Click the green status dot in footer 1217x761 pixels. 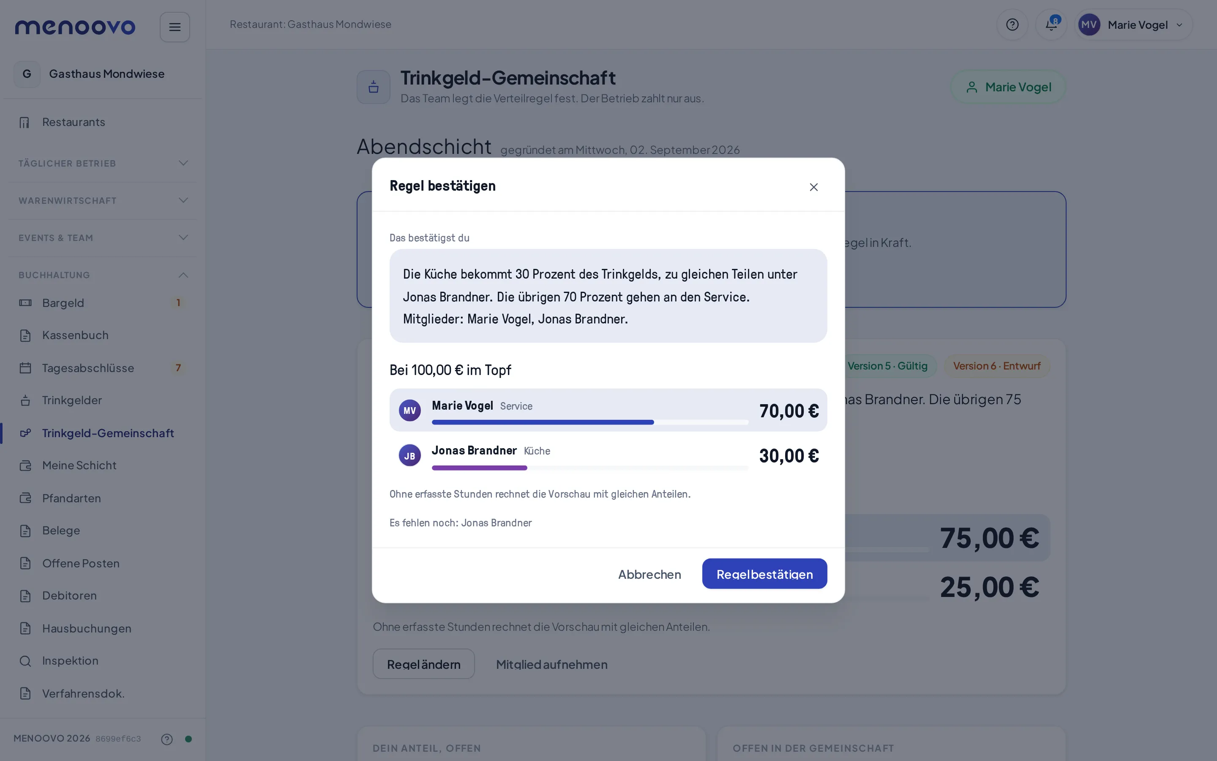point(188,739)
